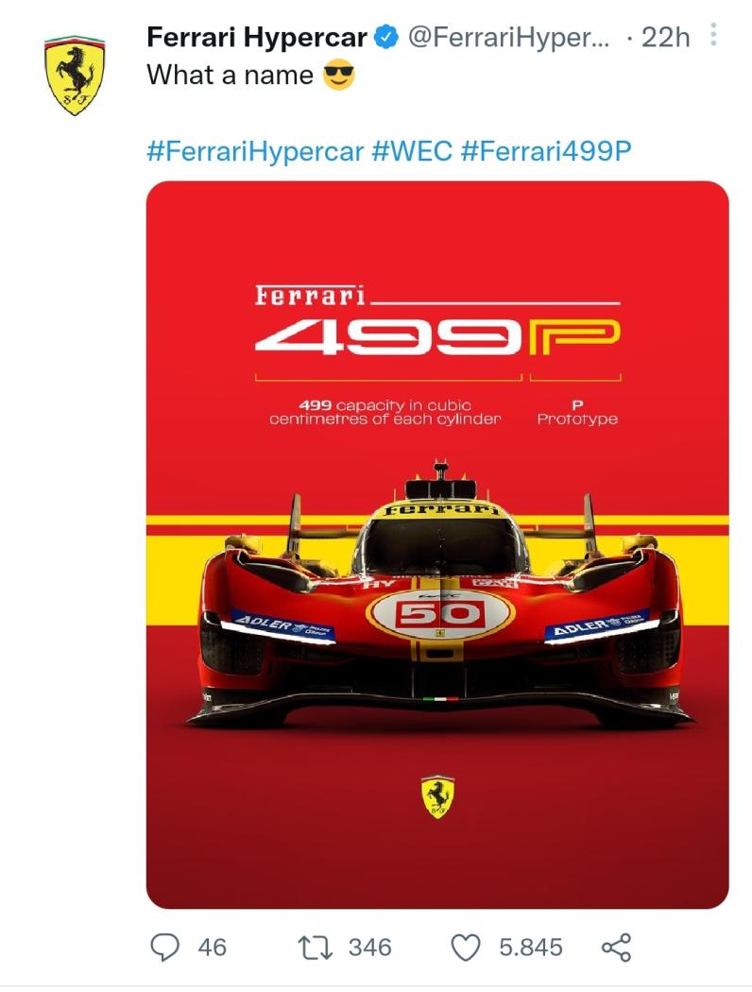Click the reply speech bubble icon

165,947
